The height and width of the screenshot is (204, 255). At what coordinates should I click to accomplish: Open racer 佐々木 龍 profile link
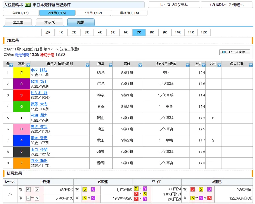coord(39,93)
